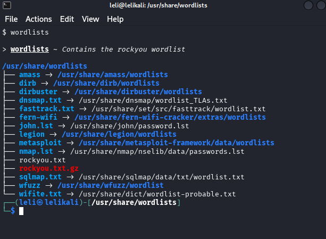Click the wordlist_TLAs.txt target path
This screenshot has height=239, width=326.
153,101
